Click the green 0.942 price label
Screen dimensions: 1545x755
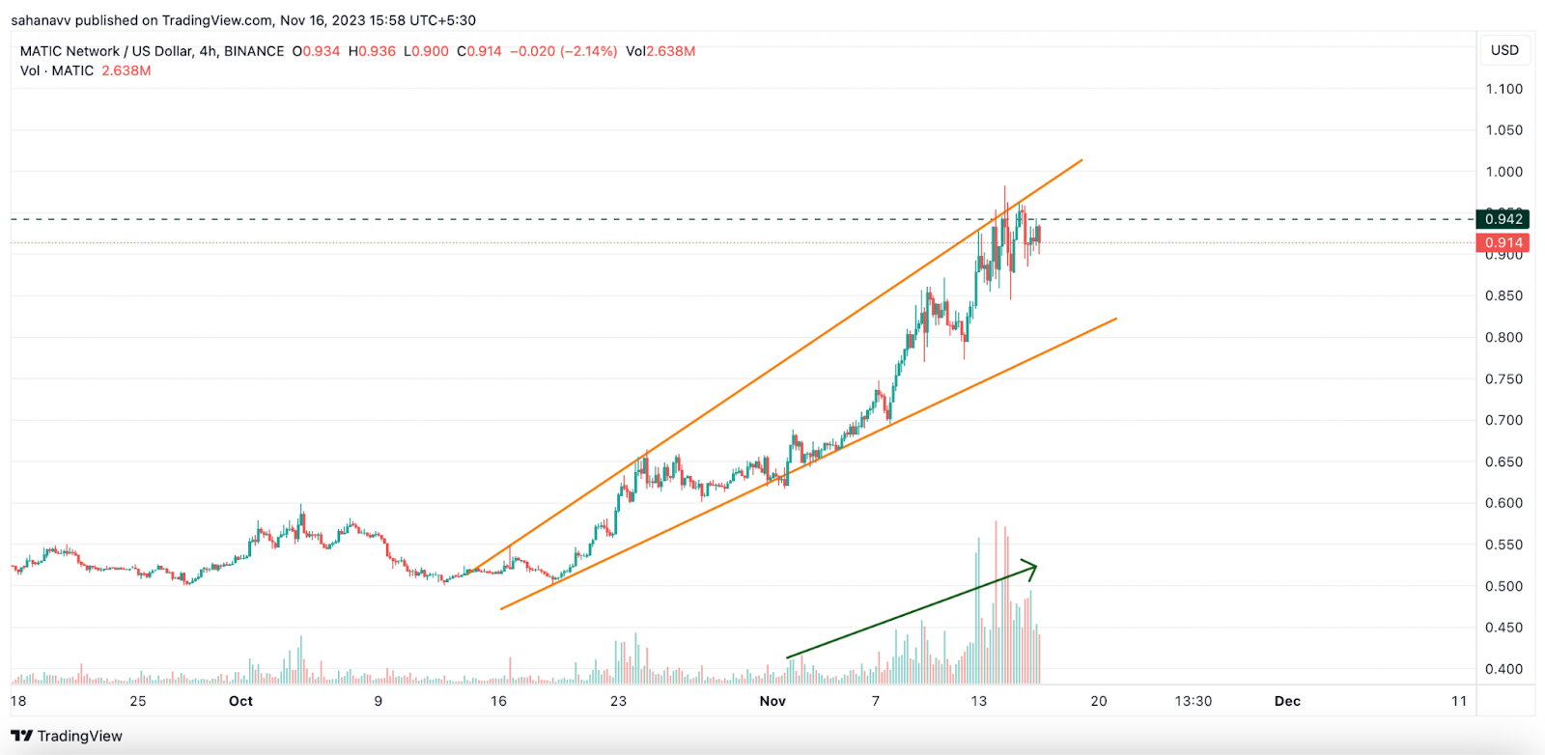pyautogui.click(x=1503, y=219)
